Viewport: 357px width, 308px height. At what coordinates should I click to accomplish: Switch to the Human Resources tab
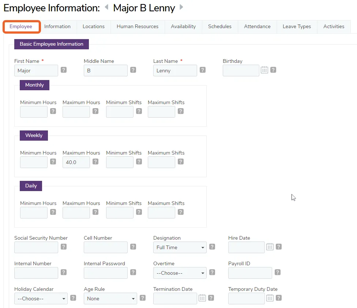coord(138,27)
